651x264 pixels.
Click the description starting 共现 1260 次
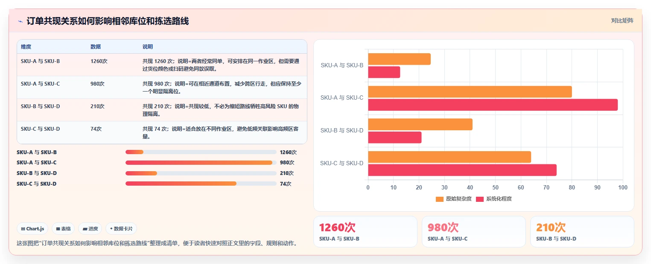221,65
